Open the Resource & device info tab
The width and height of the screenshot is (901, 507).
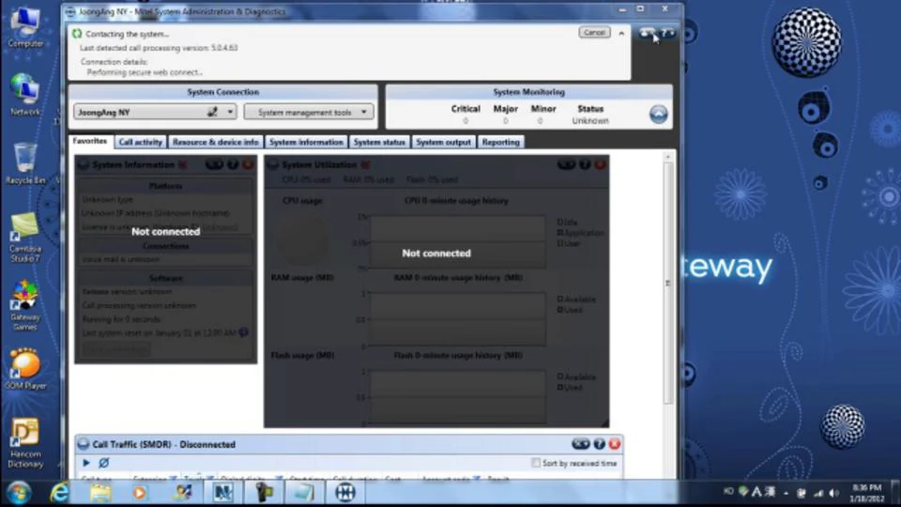point(216,142)
